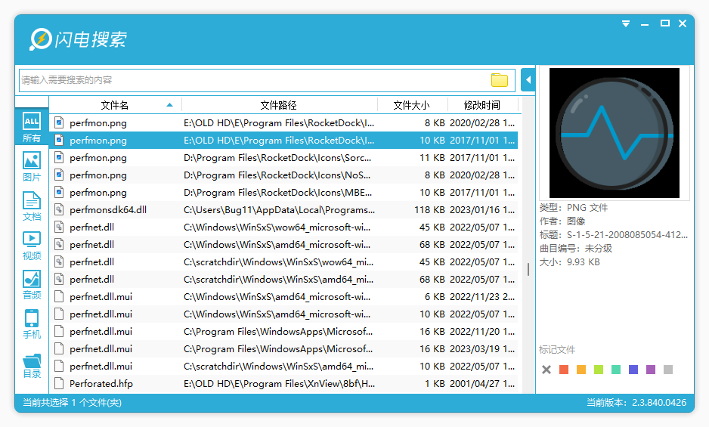This screenshot has height=427, width=709.
Task: Click the PNG preview thumbnail image
Action: (614, 133)
